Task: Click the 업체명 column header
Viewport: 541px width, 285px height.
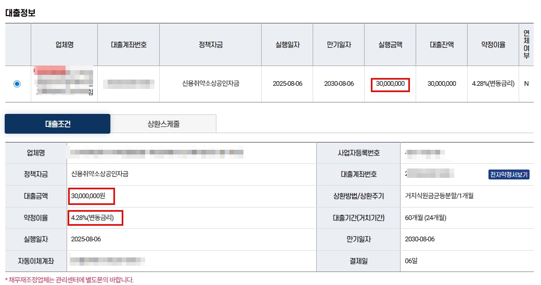Action: (65, 45)
